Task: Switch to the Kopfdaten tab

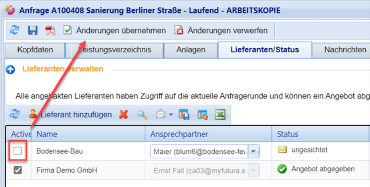Action: pyautogui.click(x=35, y=50)
